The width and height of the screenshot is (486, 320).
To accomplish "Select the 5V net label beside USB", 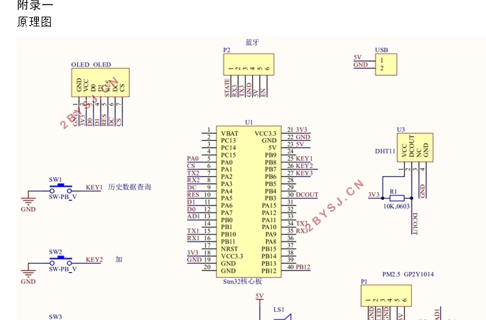I will pyautogui.click(x=358, y=58).
